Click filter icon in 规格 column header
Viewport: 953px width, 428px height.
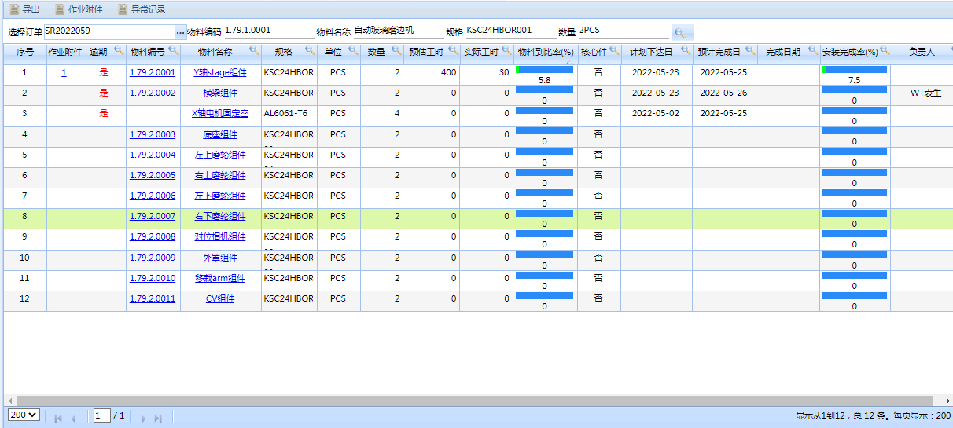(x=310, y=50)
